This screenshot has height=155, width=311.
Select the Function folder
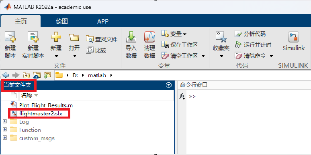[x=30, y=130]
